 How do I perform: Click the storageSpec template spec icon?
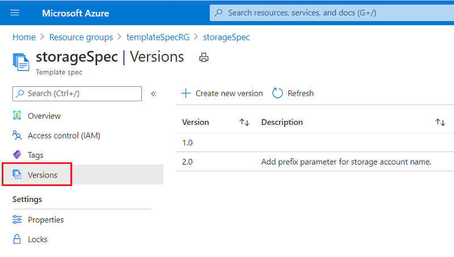click(x=21, y=61)
